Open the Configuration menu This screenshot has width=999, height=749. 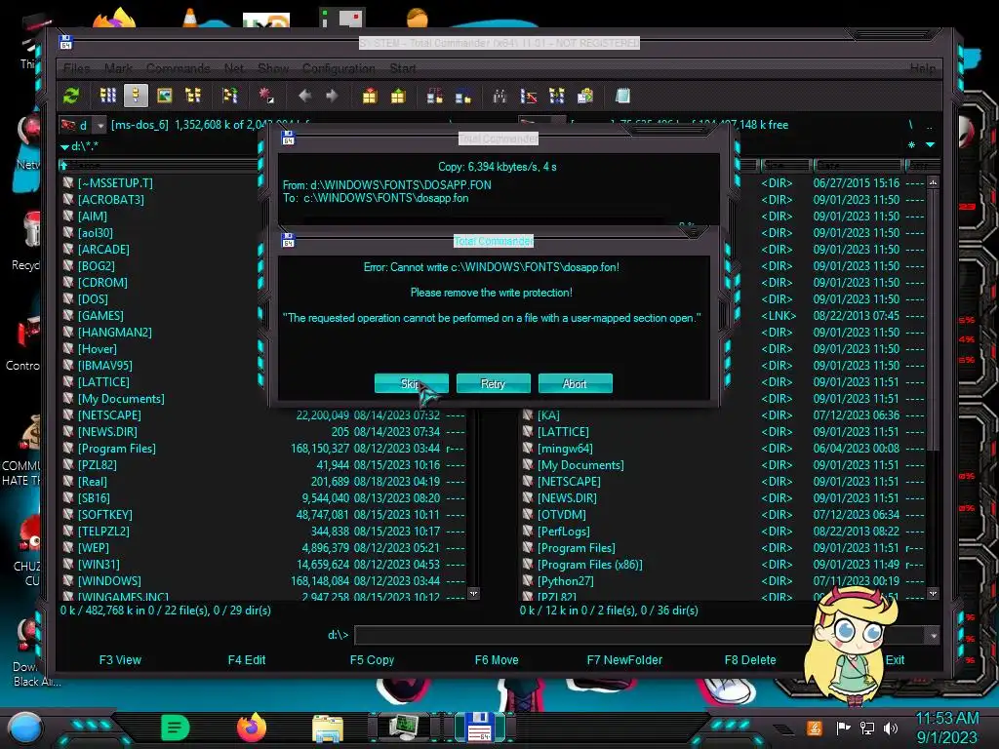point(339,68)
